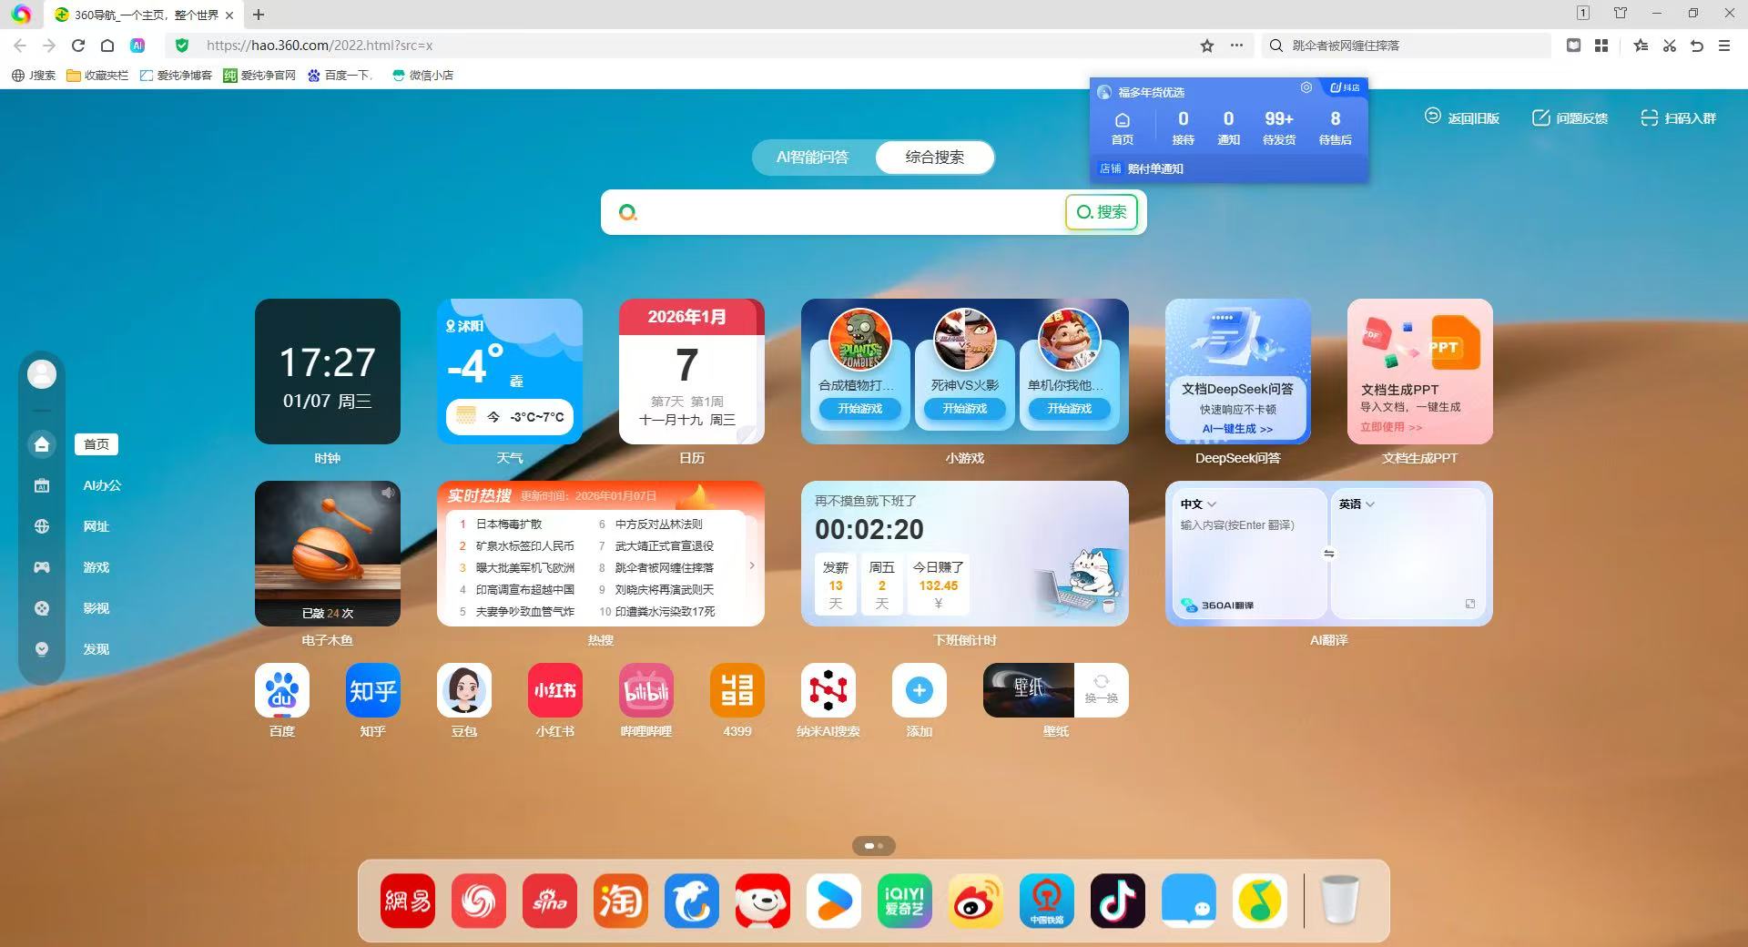Open the Weibo dock icon
The image size is (1748, 947).
(976, 901)
